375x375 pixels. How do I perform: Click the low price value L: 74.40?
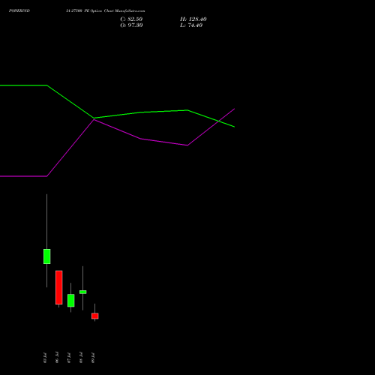point(191,25)
